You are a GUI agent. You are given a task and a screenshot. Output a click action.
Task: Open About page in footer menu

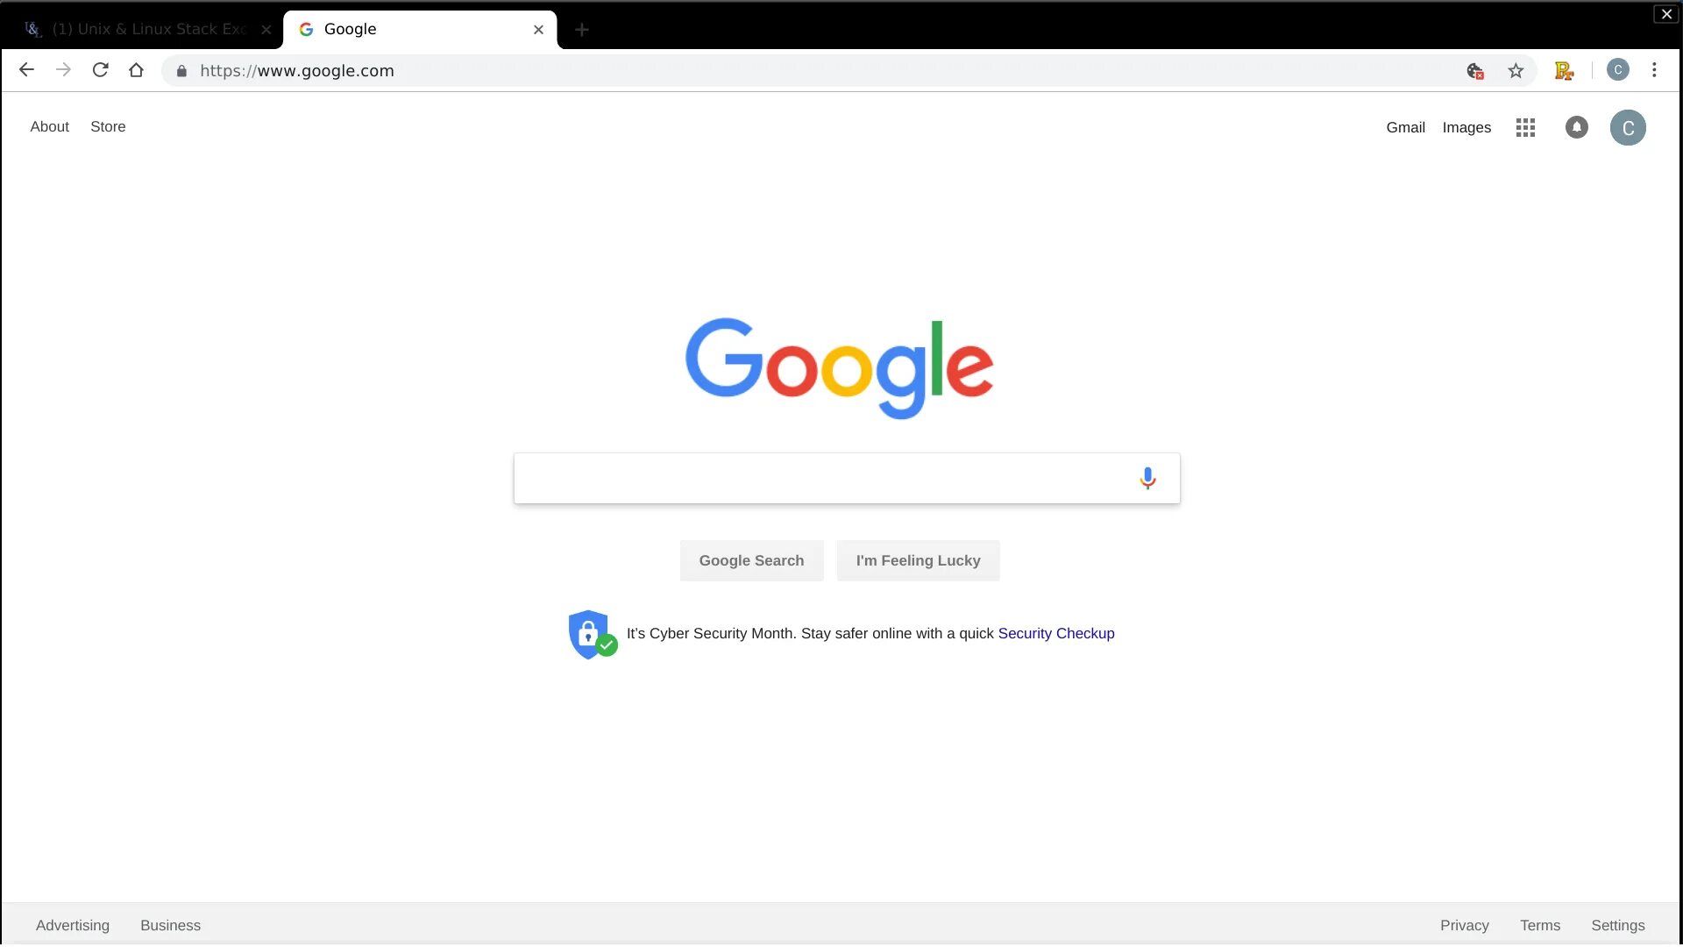coord(50,127)
